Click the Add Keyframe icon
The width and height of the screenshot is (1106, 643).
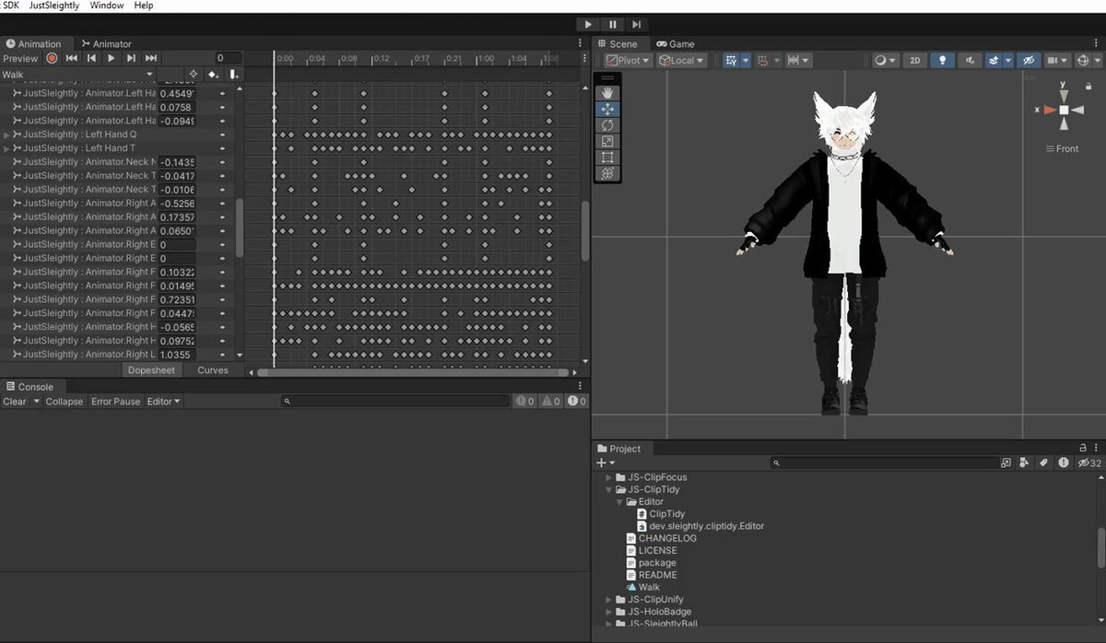pos(214,74)
